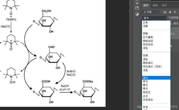Click the 不透明度 opacity label
Image resolution: width=179 pixels, height=110 pixels.
click(173, 18)
